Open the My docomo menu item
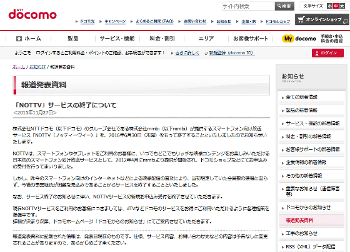Image resolution: width=350 pixels, height=252 pixels. [x=312, y=39]
